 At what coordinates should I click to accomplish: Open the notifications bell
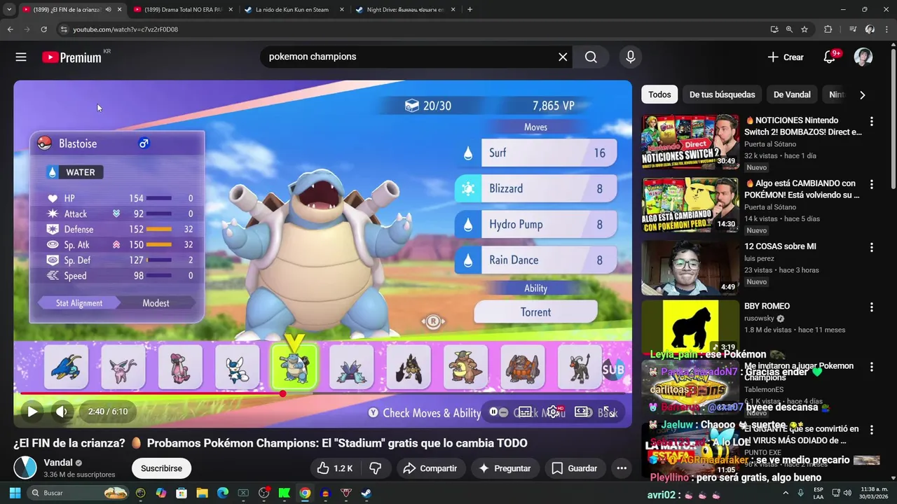coord(830,57)
